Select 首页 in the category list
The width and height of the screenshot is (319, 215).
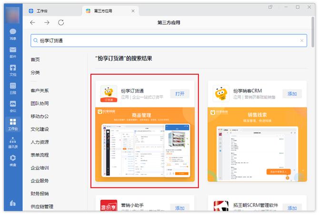click(35, 59)
